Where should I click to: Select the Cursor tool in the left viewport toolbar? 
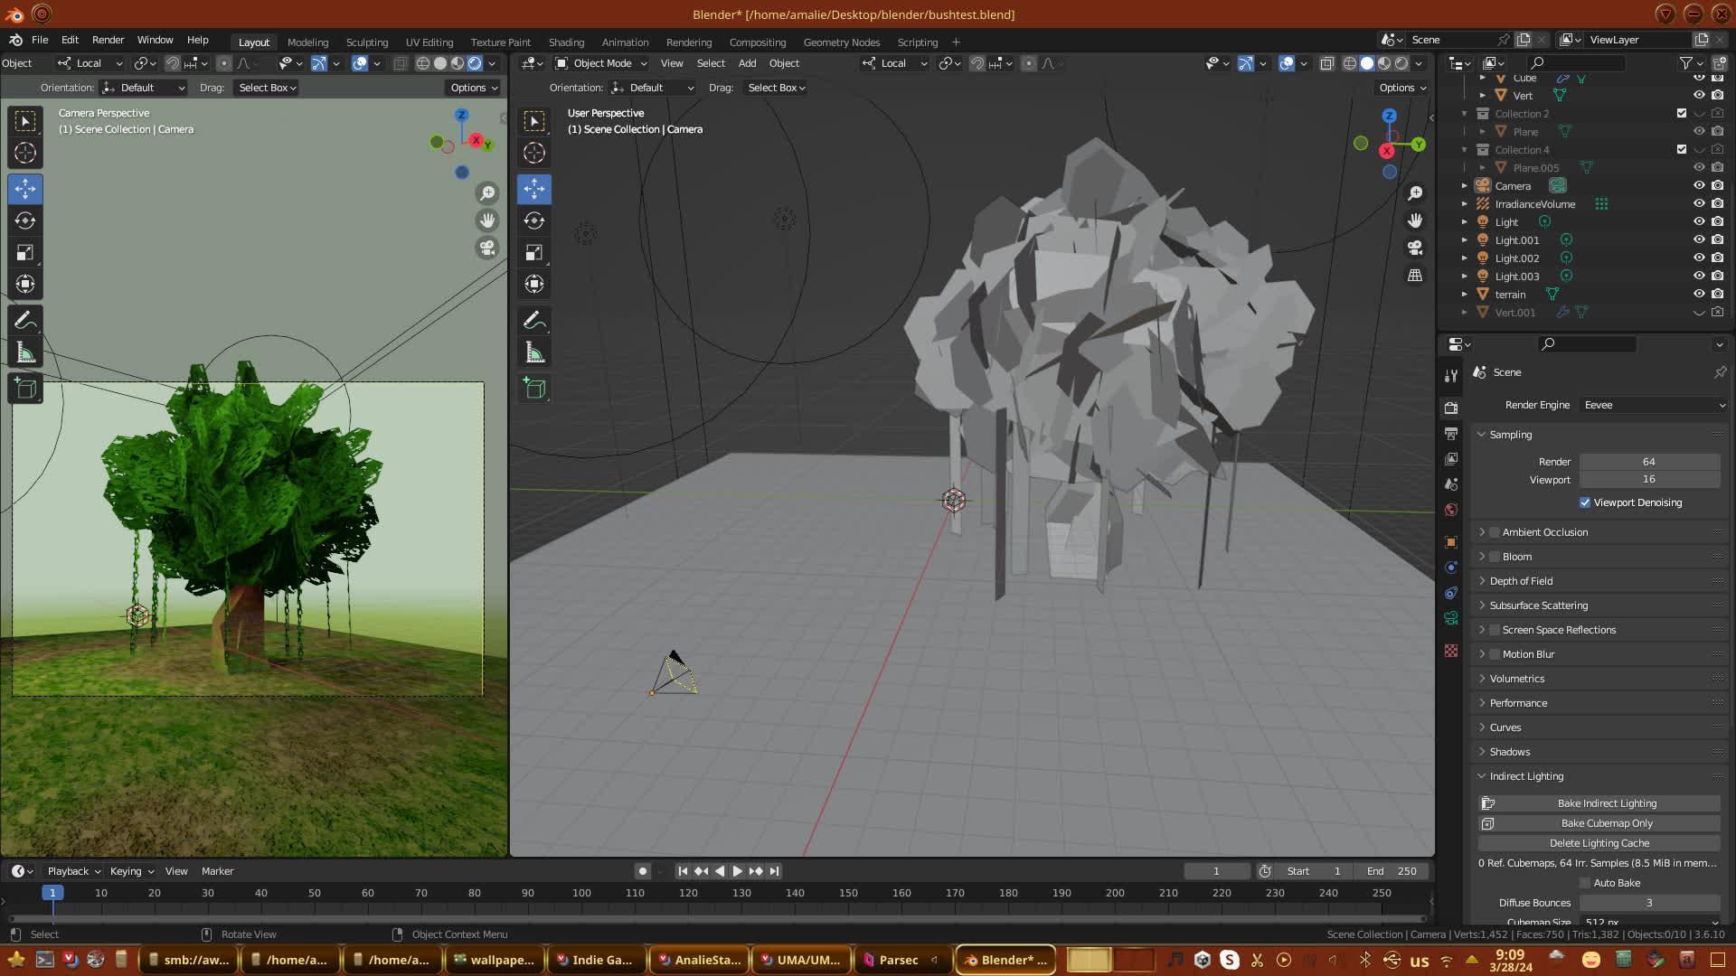pos(25,153)
